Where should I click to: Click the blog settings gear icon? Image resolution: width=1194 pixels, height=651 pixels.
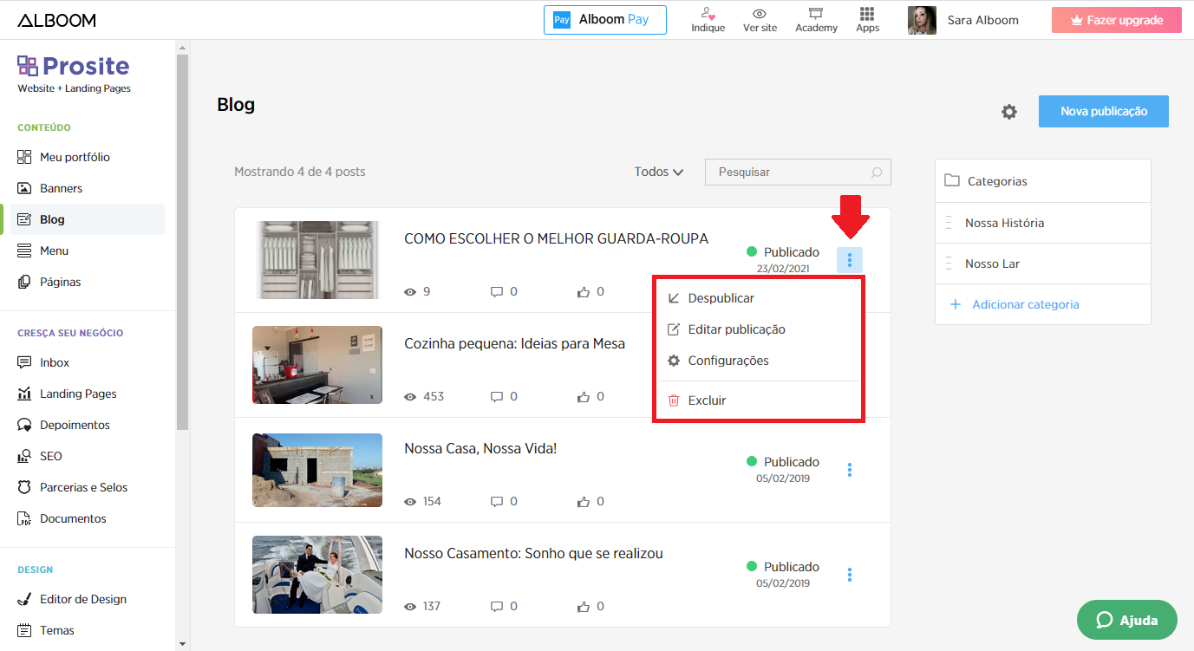[1008, 111]
